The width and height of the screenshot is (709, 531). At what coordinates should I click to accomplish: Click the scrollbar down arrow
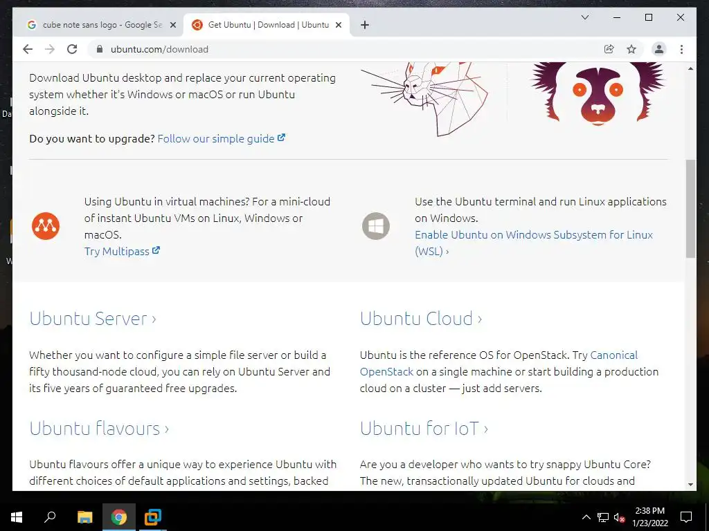click(690, 485)
